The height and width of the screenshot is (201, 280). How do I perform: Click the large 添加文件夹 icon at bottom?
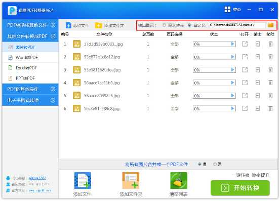(x=131, y=181)
